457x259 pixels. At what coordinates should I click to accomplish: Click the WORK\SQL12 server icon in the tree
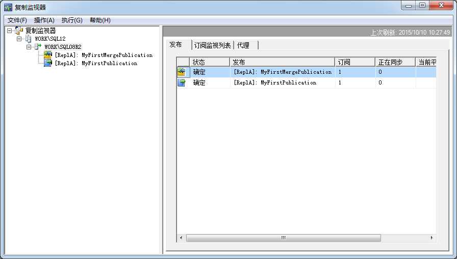(29, 39)
